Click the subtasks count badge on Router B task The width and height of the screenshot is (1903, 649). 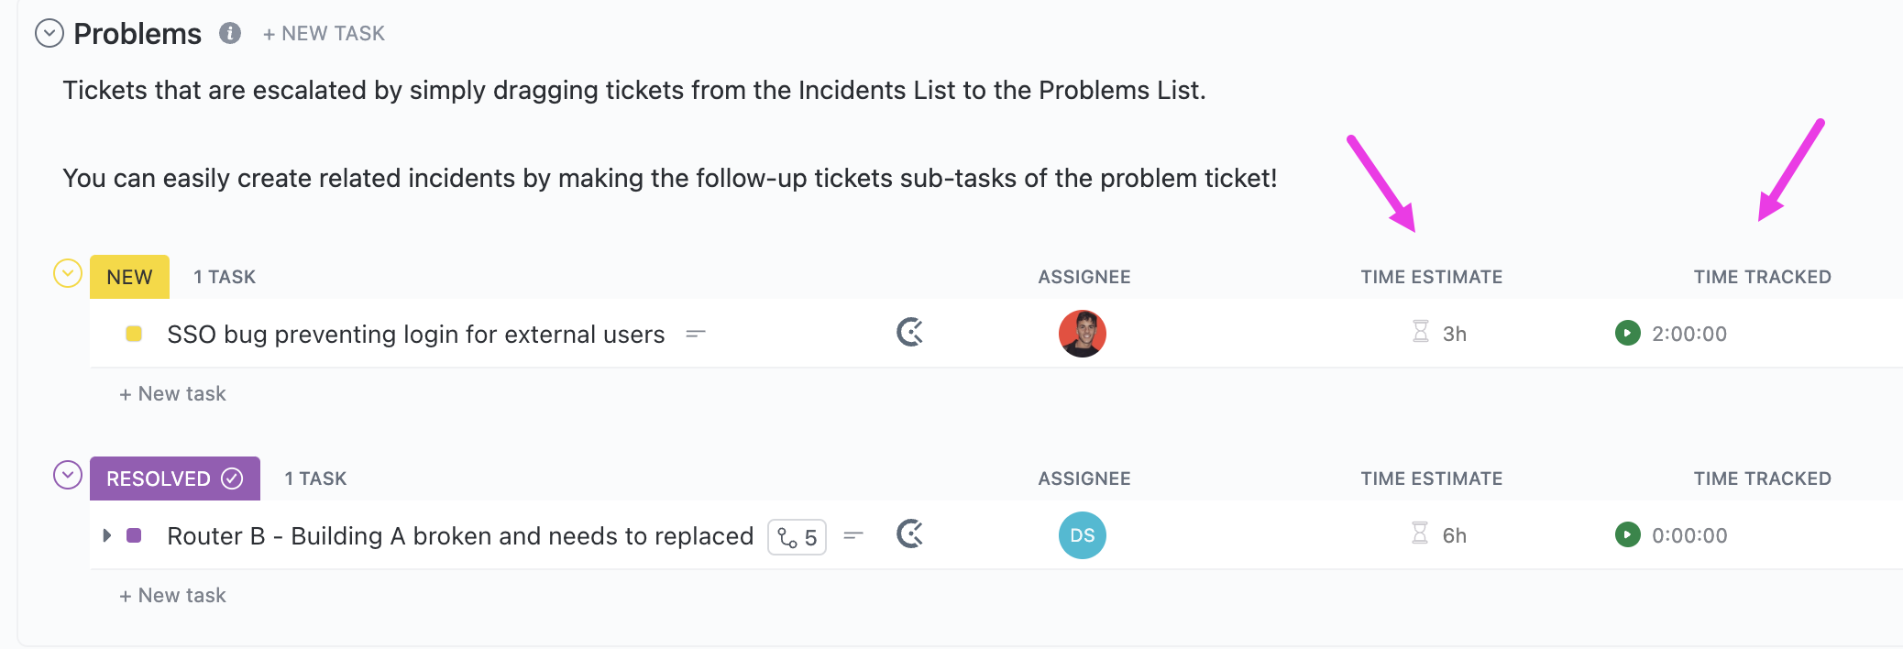pyautogui.click(x=797, y=536)
